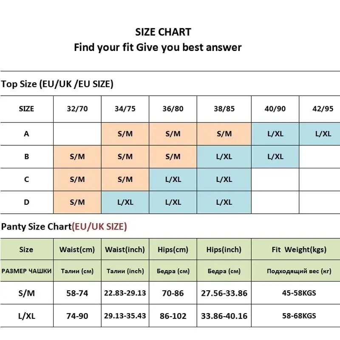
Task: Click the Hips(inch) column header
Action: coord(224,249)
